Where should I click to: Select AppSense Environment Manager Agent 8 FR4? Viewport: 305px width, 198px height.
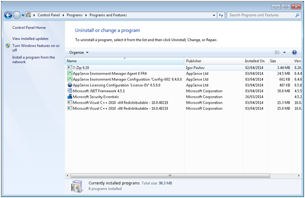tap(183, 73)
